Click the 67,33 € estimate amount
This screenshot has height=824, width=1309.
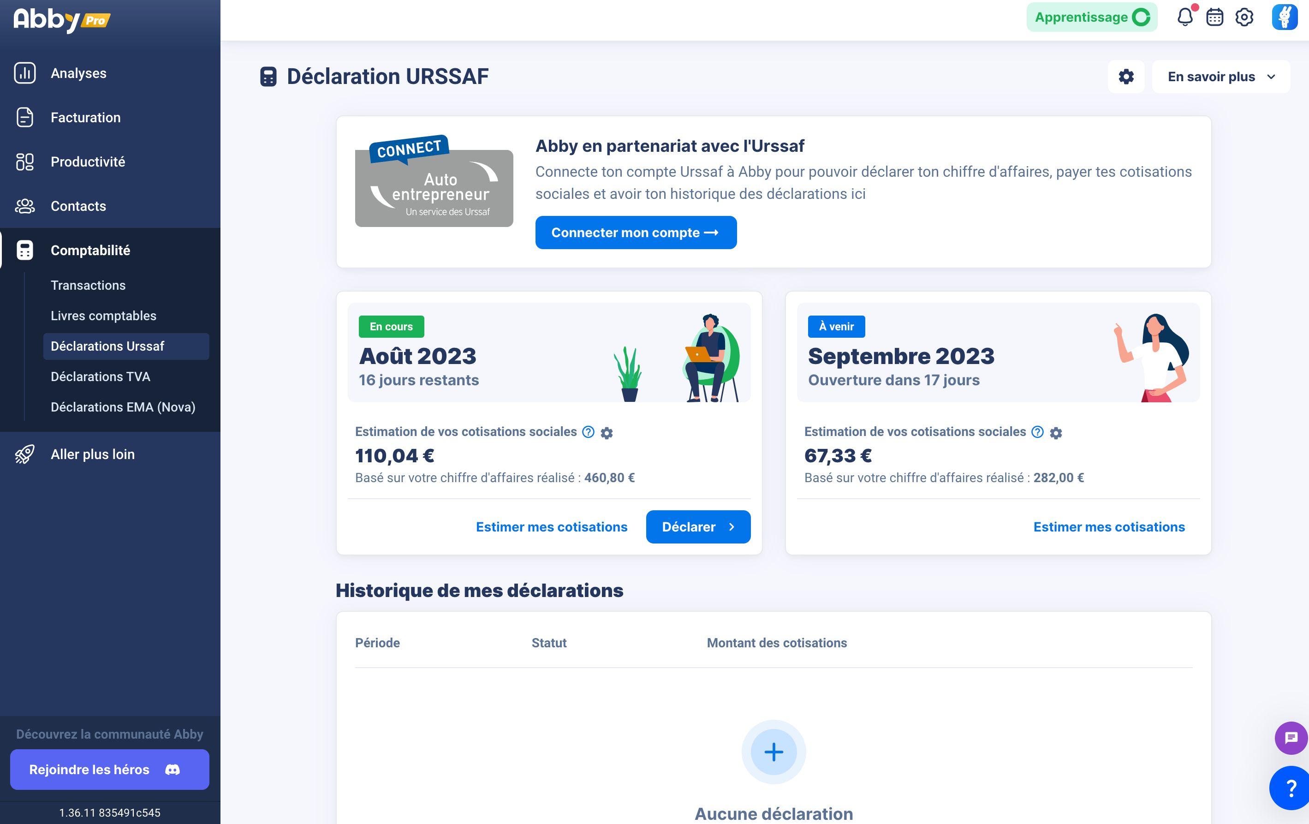click(x=838, y=456)
